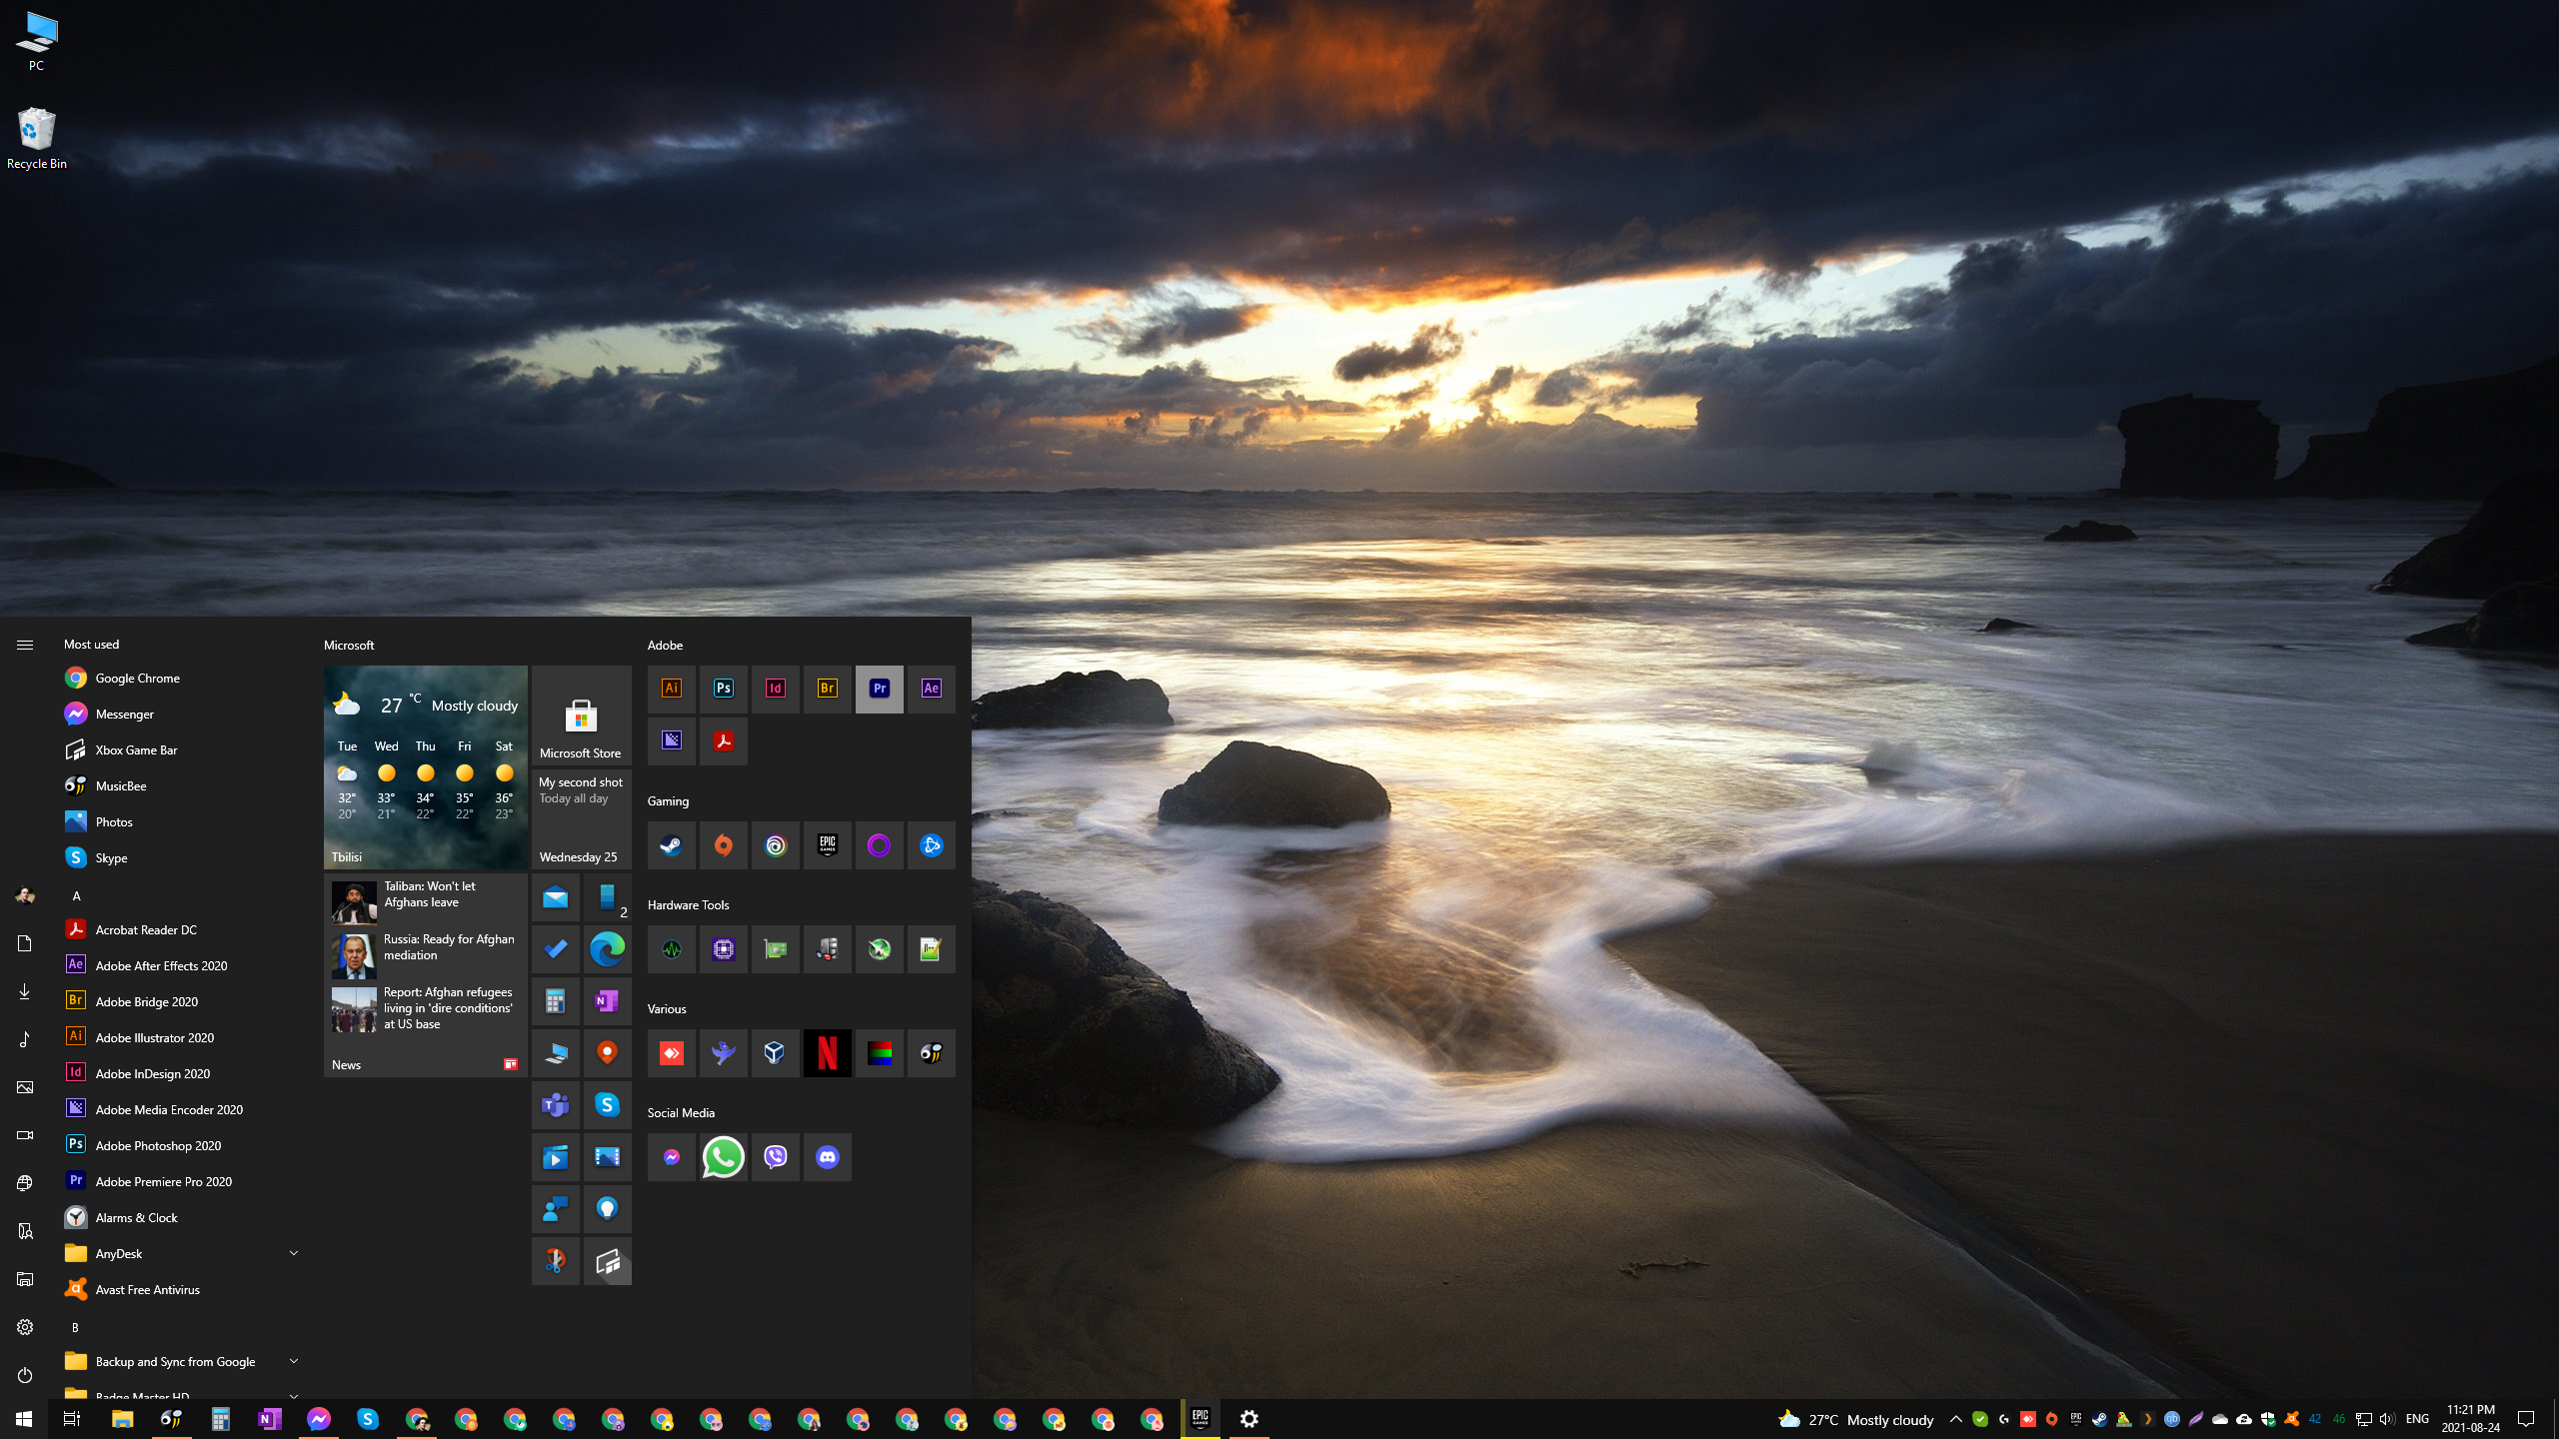This screenshot has height=1439, width=2559.
Task: Open Documents from Start sidebar
Action: click(25, 943)
